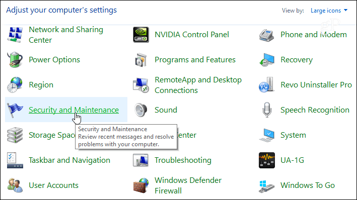Open the User Accounts link
The width and height of the screenshot is (357, 200).
53,185
